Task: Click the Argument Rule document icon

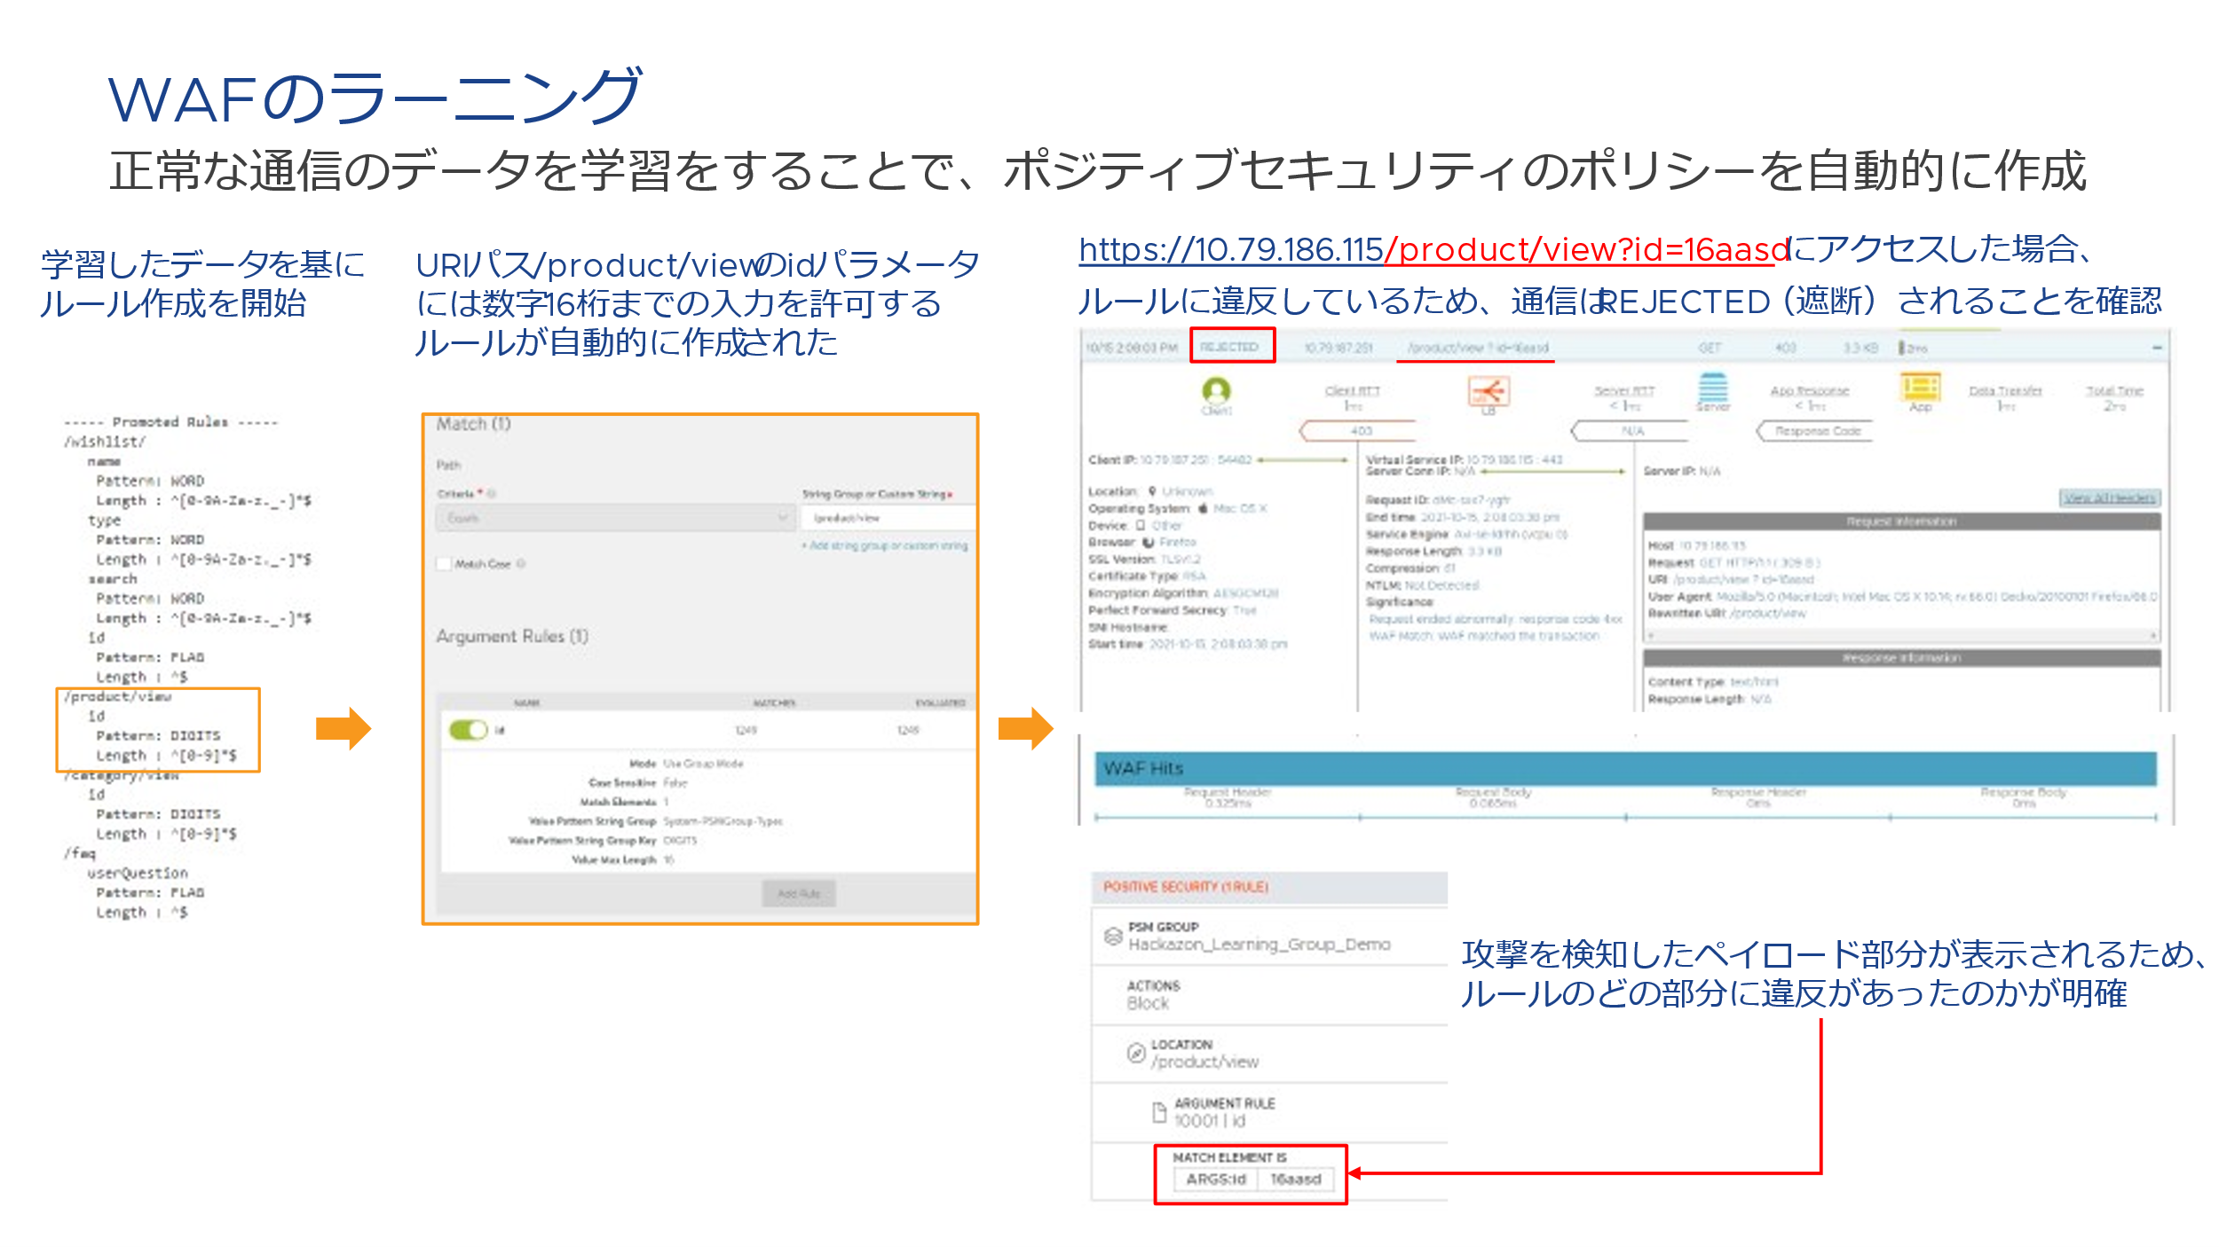Action: tap(1159, 1112)
